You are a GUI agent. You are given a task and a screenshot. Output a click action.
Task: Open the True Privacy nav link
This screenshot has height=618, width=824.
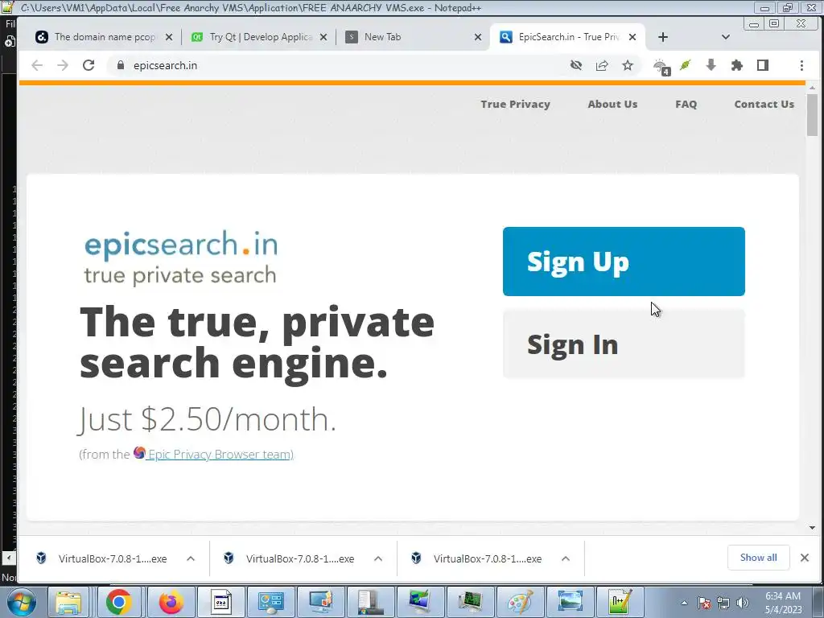515,104
